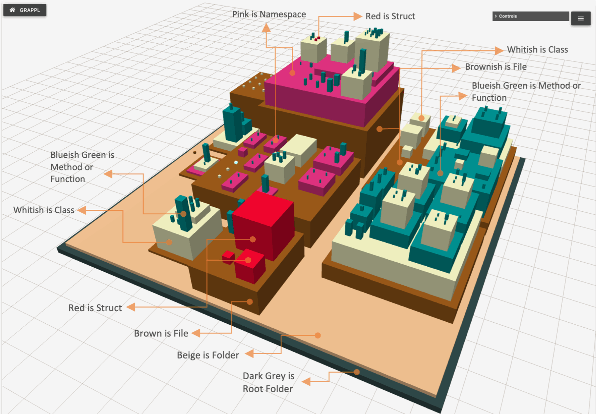596x414 pixels.
Task: Click right-side "Blueish Green is Method or Function" label
Action: point(526,92)
